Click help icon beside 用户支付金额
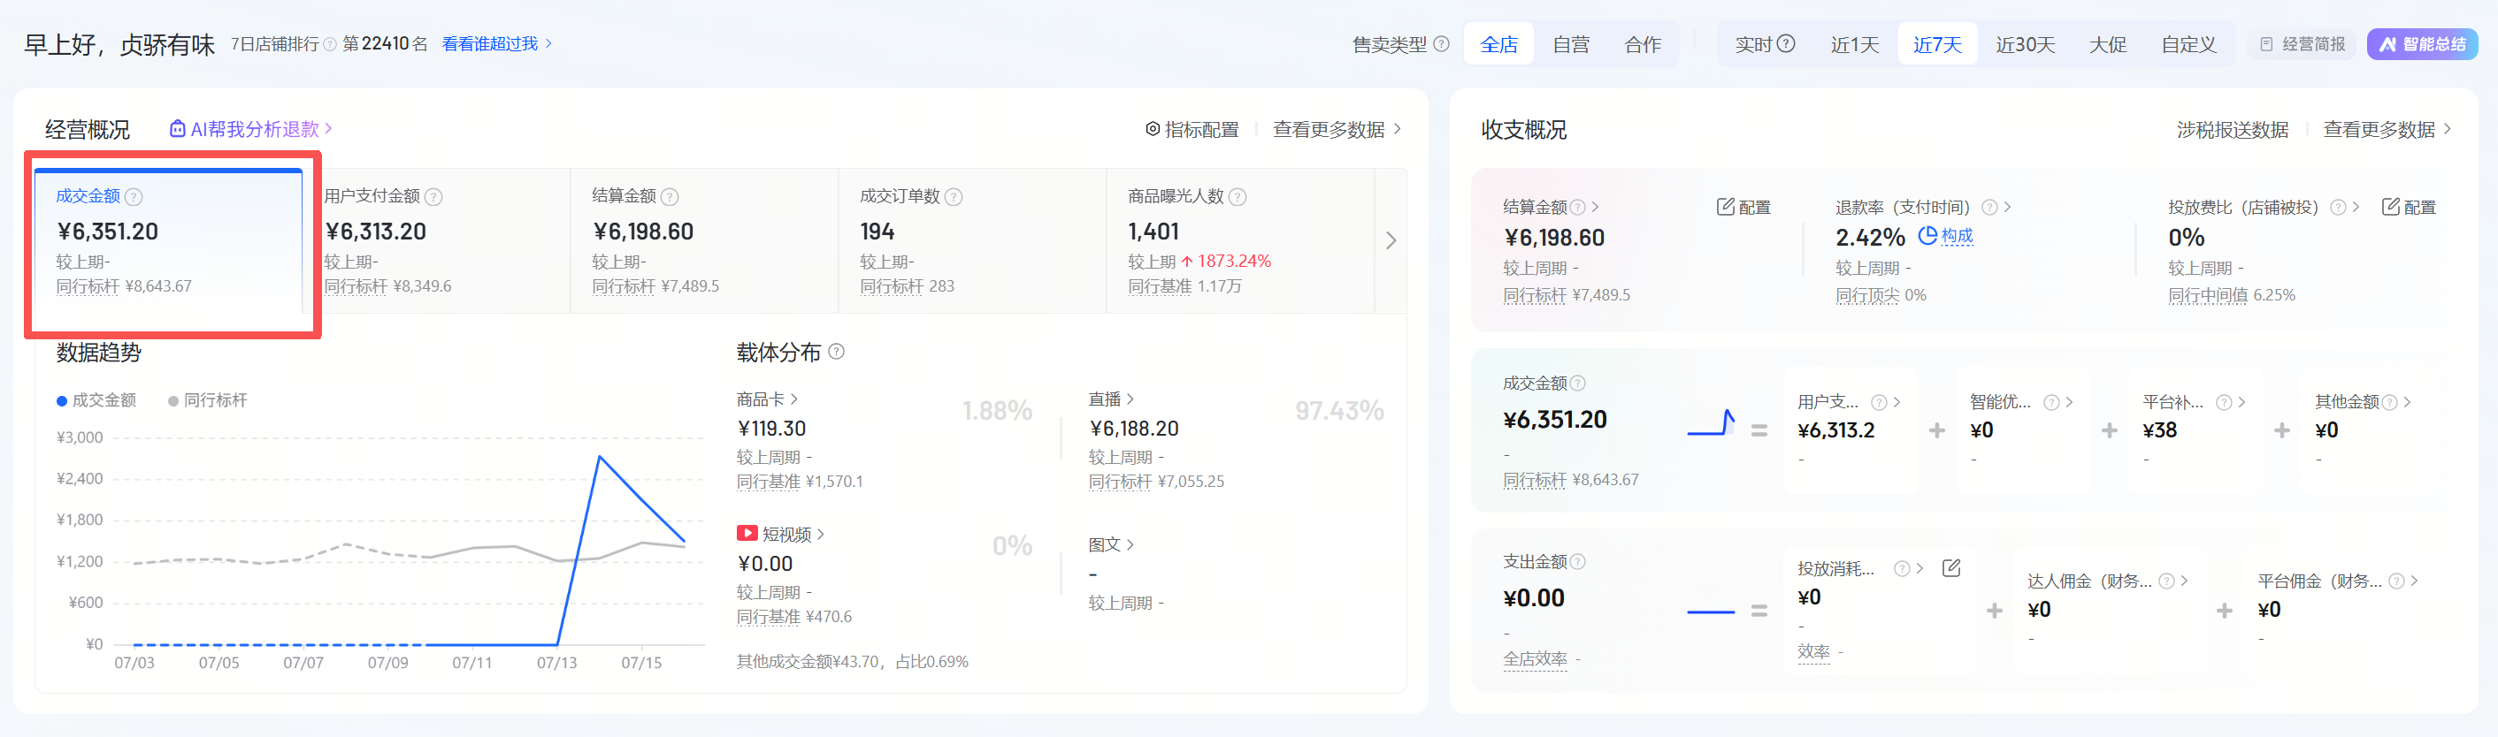The height and width of the screenshot is (737, 2498). tap(433, 196)
